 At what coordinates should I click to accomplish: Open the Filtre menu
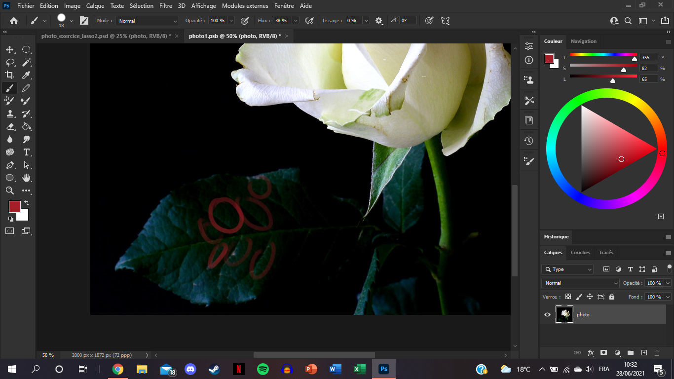coord(166,6)
